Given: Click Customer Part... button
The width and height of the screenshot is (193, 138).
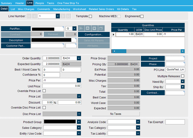Looking at the screenshot, I should click(x=16, y=46).
